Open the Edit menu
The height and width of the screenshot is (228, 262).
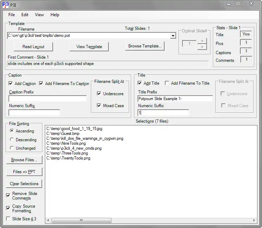(25, 15)
